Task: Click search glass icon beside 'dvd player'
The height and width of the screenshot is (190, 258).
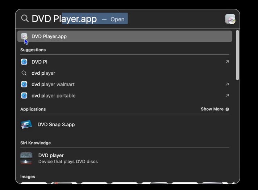Action: pyautogui.click(x=24, y=73)
